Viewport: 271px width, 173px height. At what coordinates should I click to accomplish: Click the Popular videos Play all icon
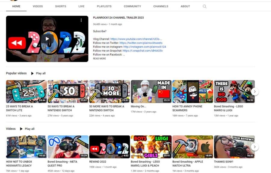click(32, 73)
